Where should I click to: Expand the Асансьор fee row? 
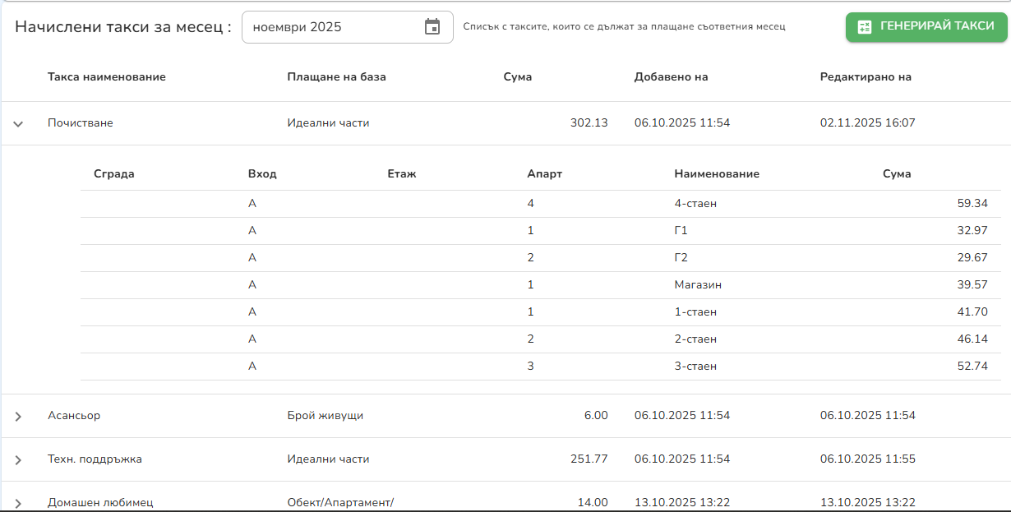coord(18,417)
